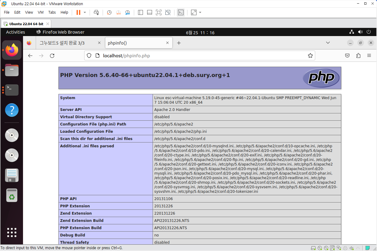This screenshot has width=377, height=251.
Task: Close the phpinfo() browser tab
Action: coord(167,43)
